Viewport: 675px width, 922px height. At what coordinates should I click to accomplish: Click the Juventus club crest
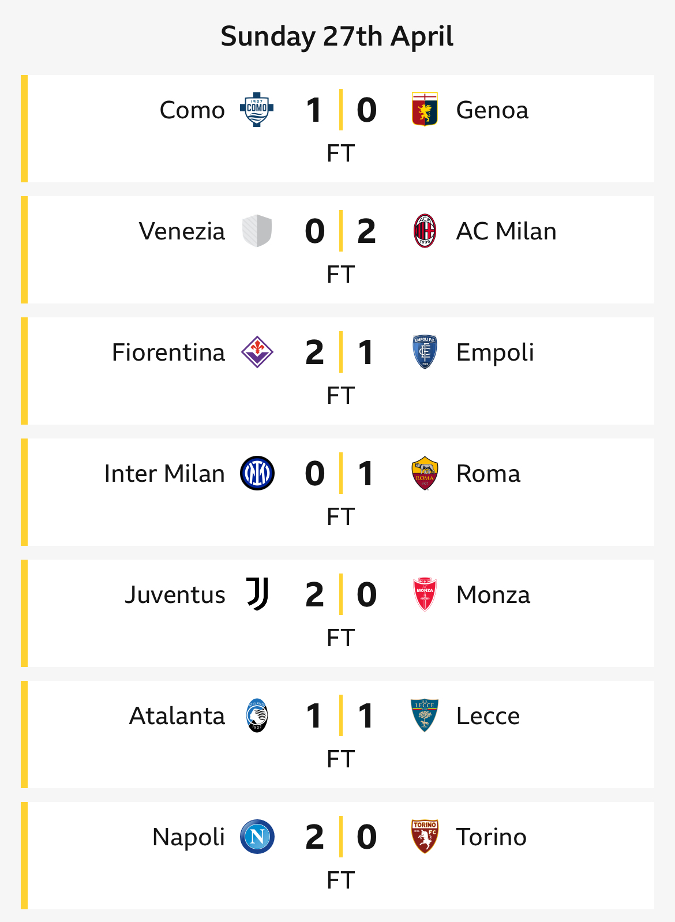coord(257,594)
